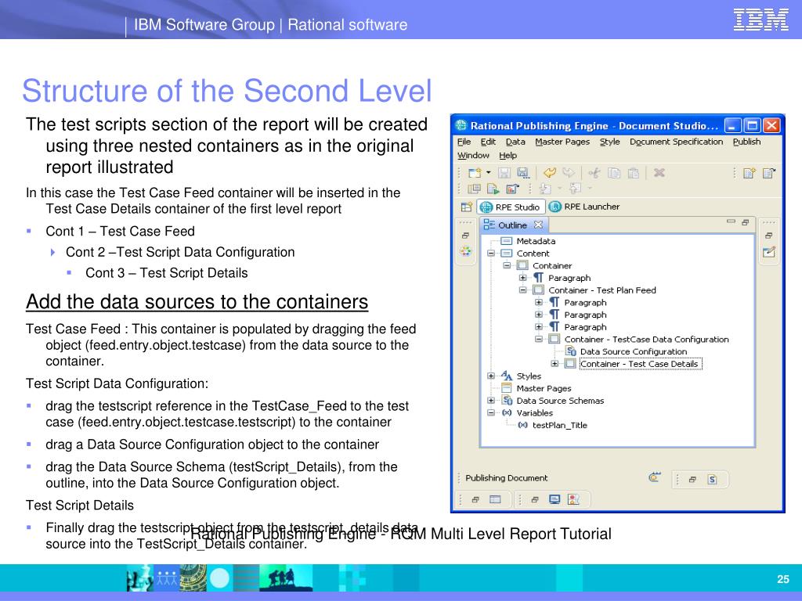Viewport: 802px width, 601px height.
Task: Minimize the Outline view panel
Action: [x=731, y=223]
